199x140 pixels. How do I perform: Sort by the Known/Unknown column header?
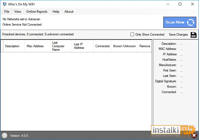[x=124, y=46]
